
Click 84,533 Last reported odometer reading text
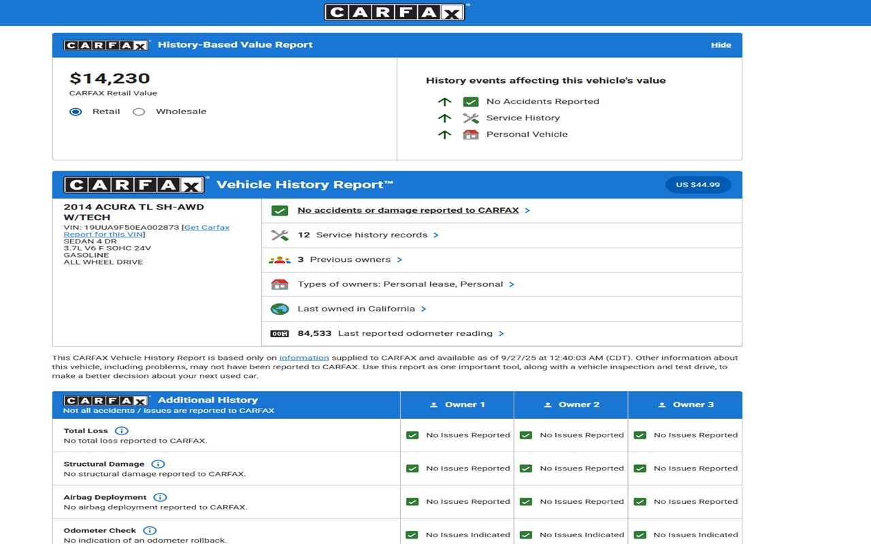point(395,333)
